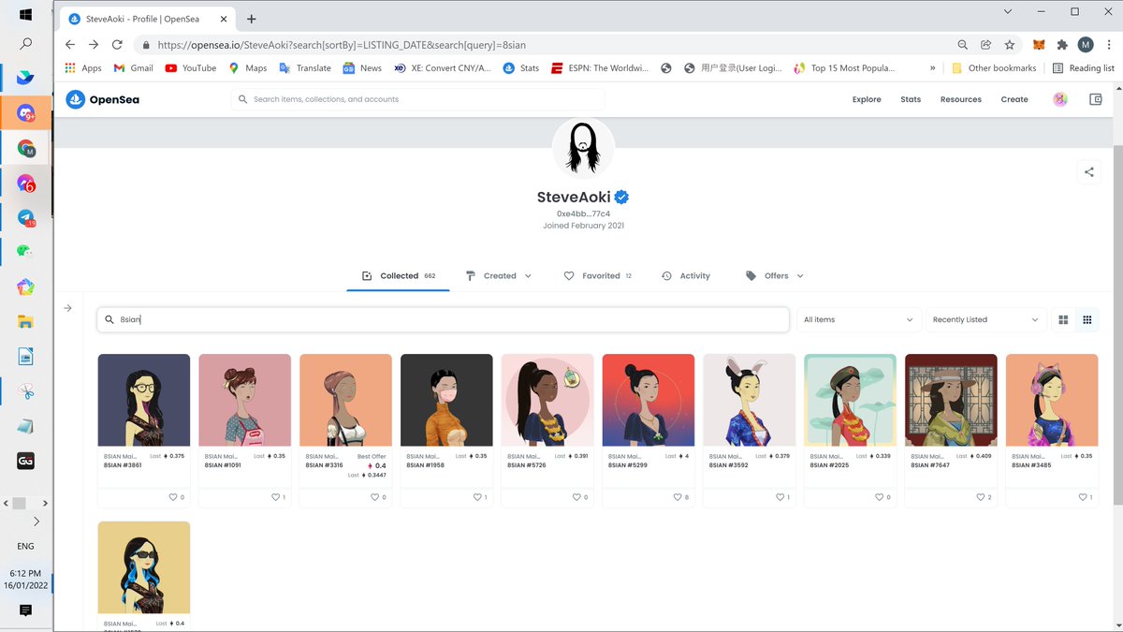Open a new browser tab

point(252,19)
